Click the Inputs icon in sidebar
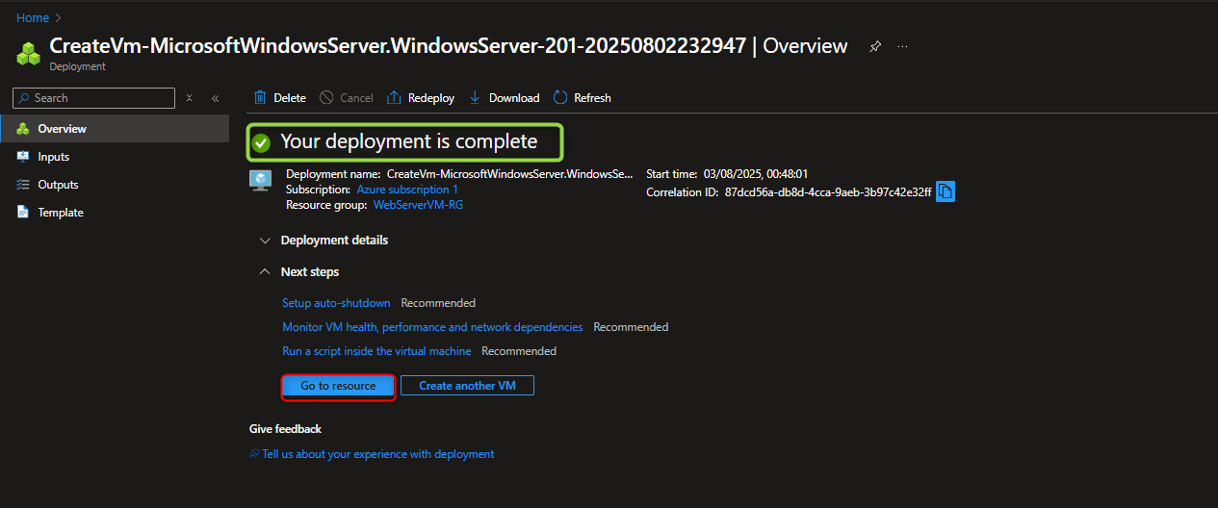 point(23,157)
